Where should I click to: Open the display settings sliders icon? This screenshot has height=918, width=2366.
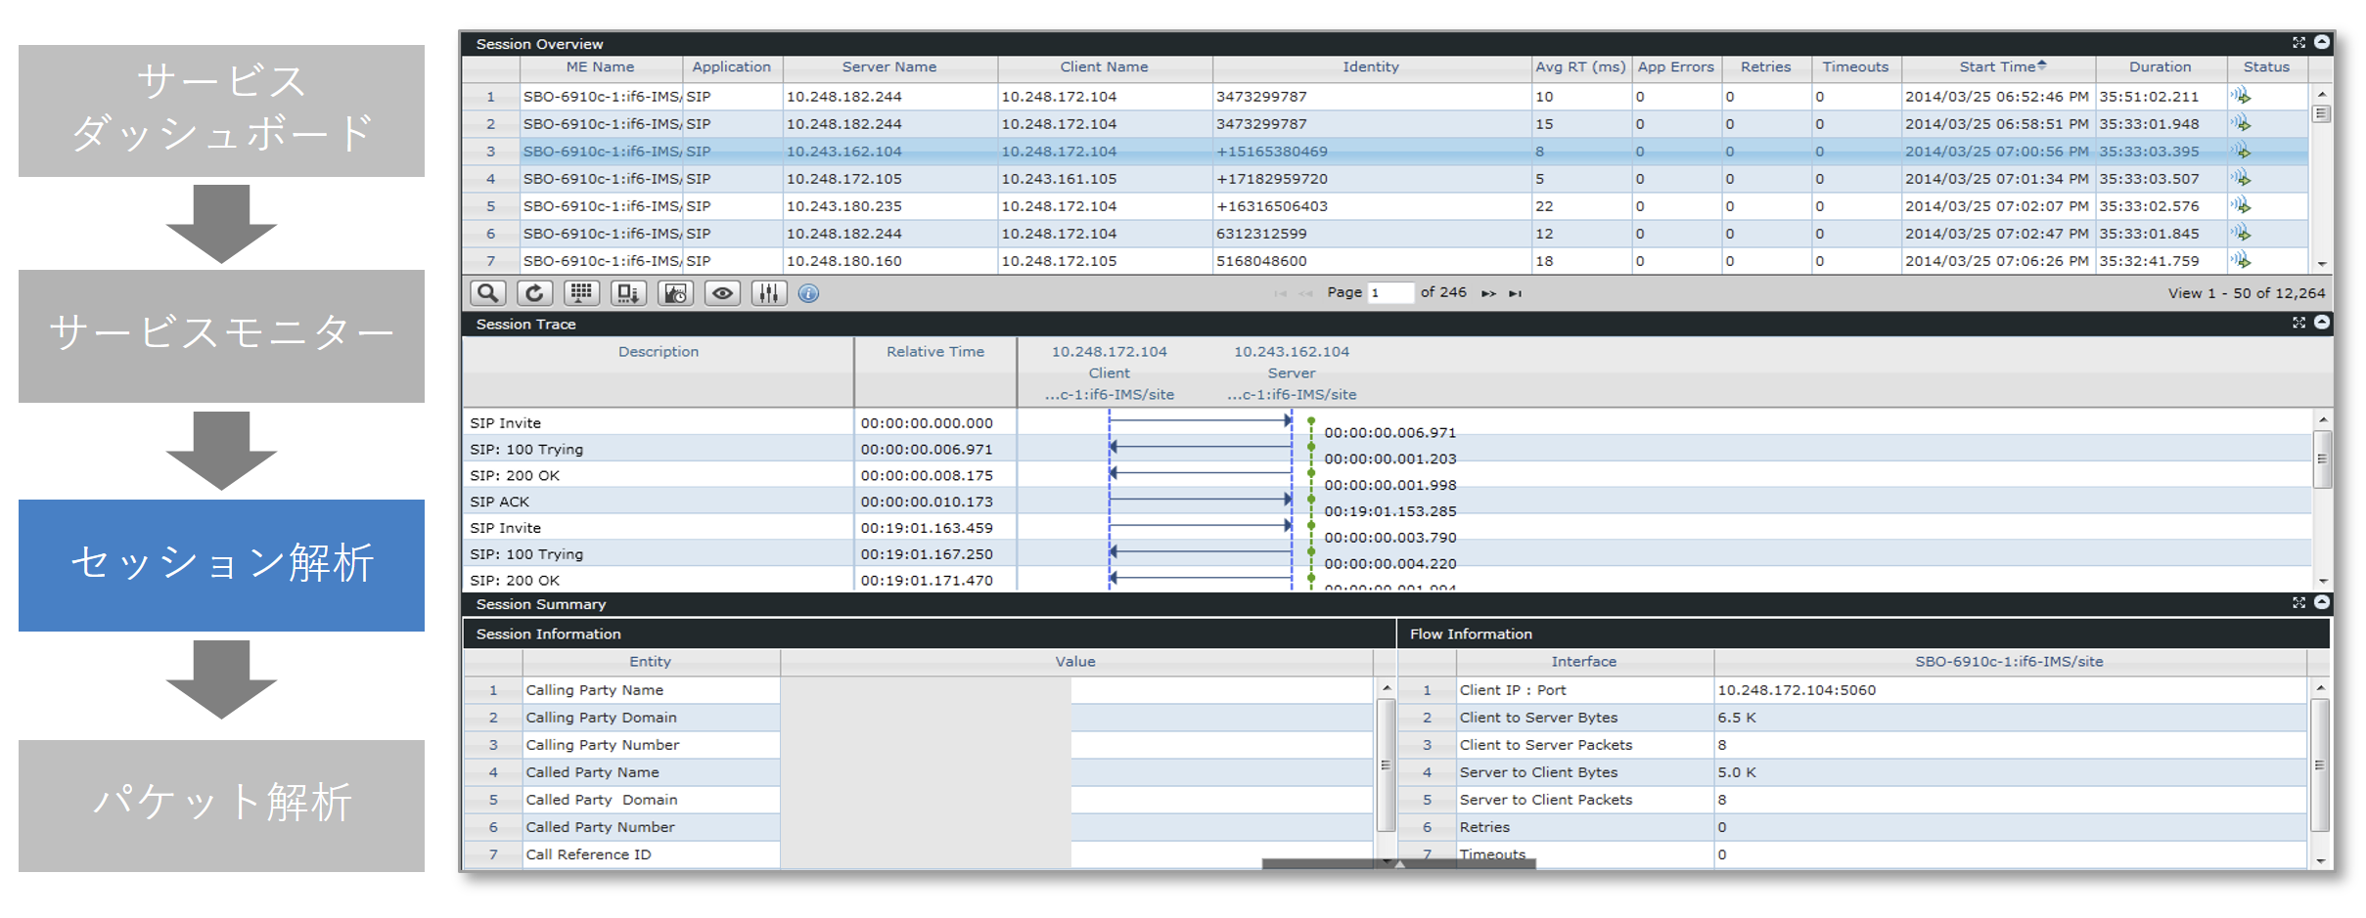(x=769, y=292)
